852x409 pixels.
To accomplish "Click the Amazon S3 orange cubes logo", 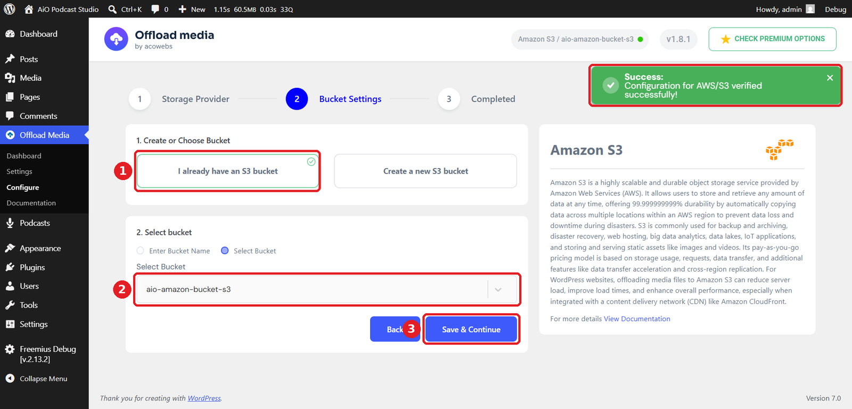I will (x=780, y=150).
